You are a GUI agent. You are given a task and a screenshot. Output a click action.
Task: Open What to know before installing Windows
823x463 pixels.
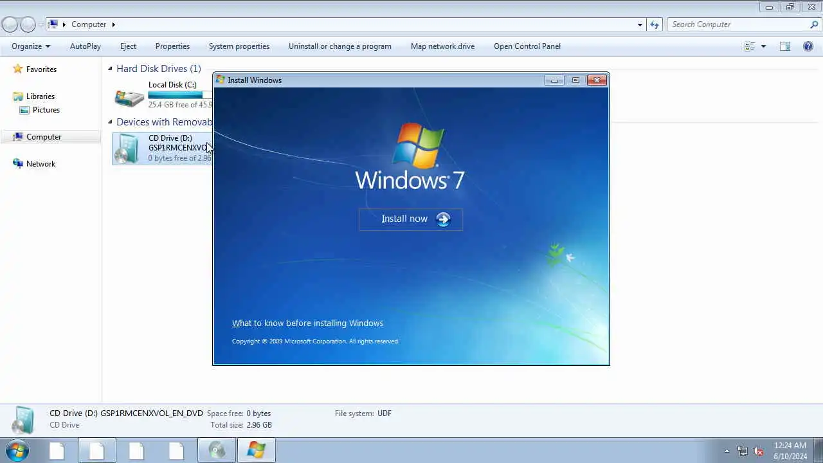coord(307,323)
